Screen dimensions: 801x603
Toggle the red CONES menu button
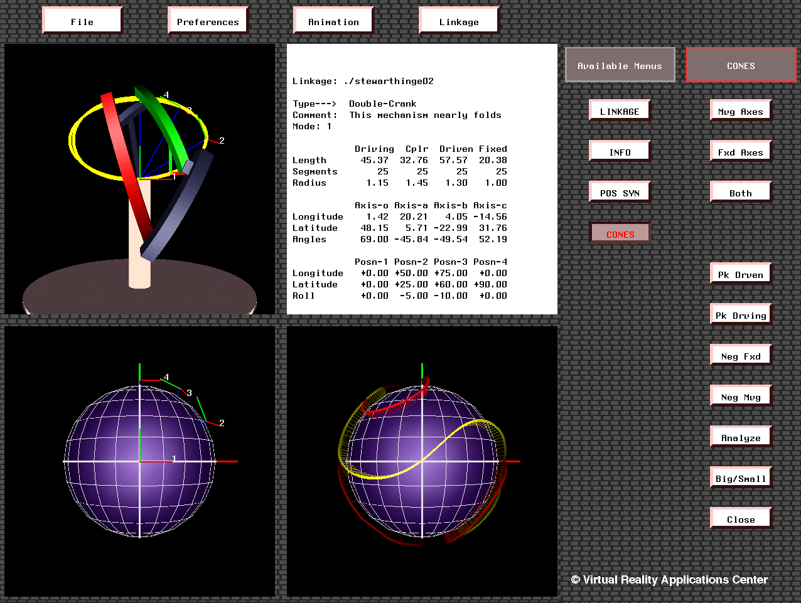[620, 234]
